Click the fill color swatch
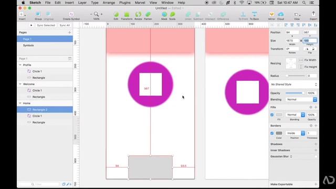The width and height of the screenshot is (336, 189). [x=279, y=115]
